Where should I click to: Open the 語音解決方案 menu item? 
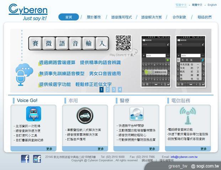[152, 17]
